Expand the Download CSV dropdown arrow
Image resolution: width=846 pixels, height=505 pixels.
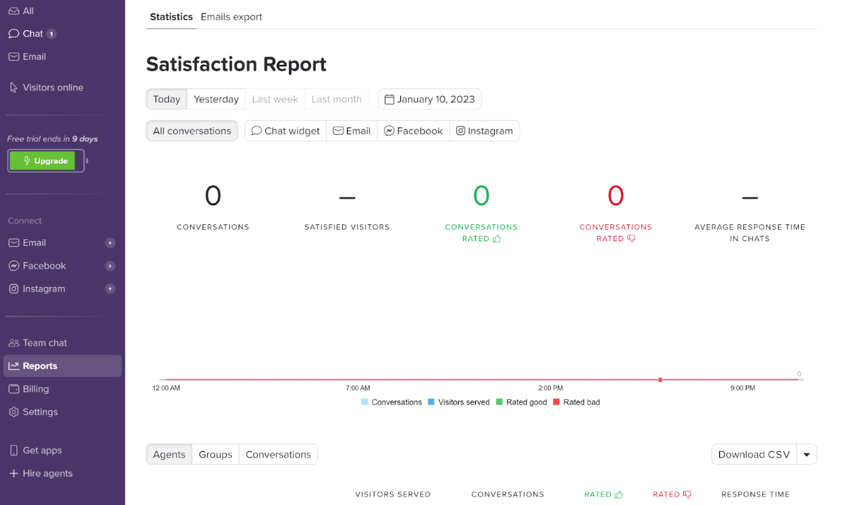[806, 455]
